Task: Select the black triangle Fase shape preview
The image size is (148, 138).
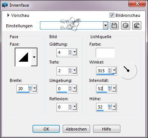Action: (x=24, y=57)
